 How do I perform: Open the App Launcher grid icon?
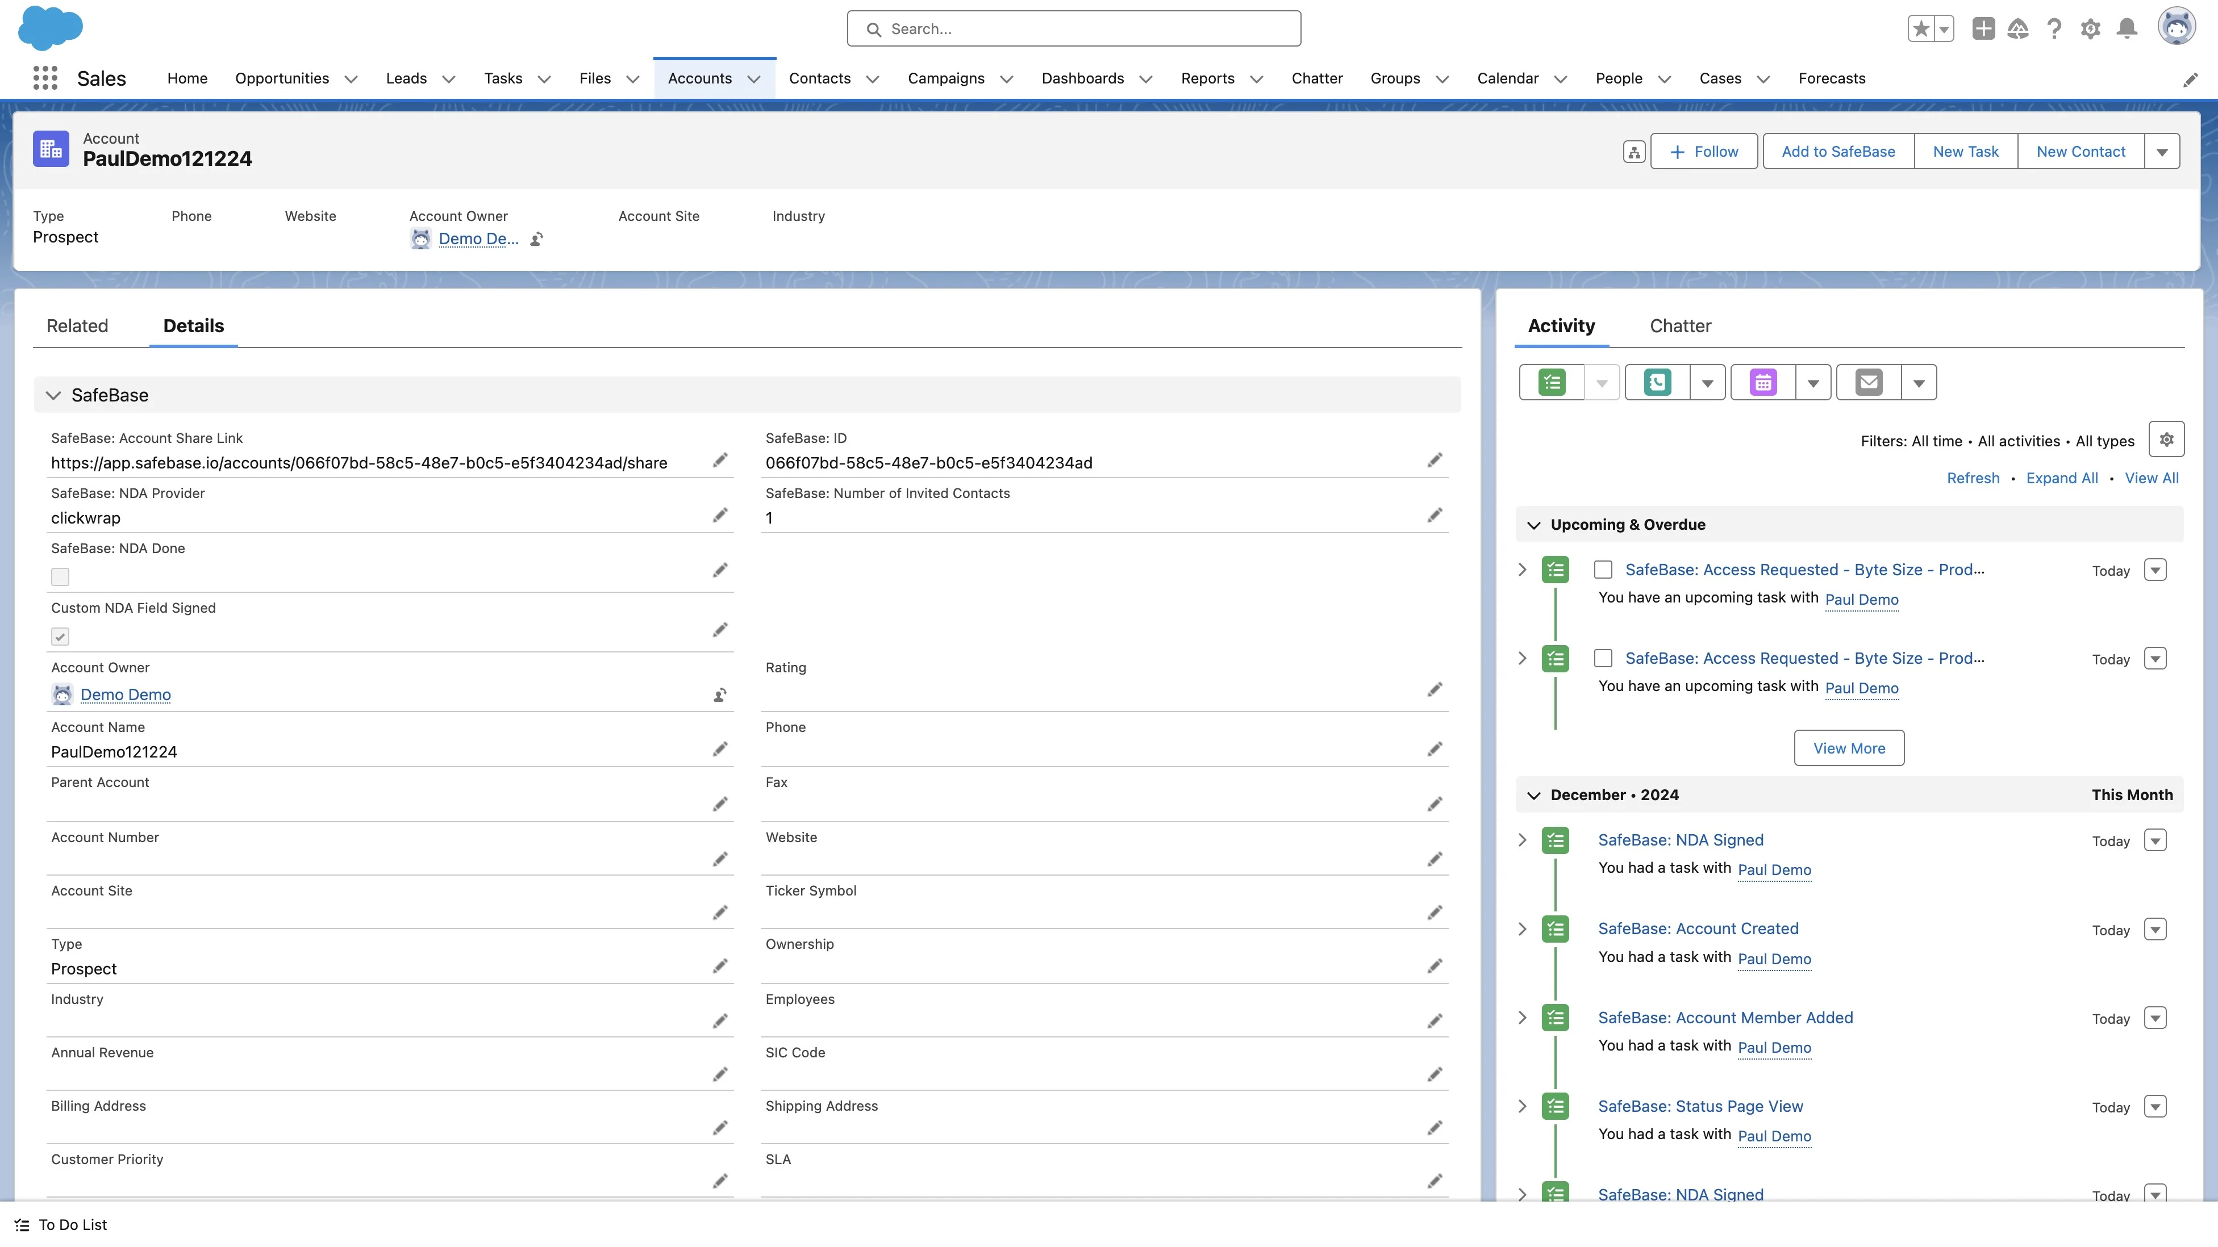(45, 78)
